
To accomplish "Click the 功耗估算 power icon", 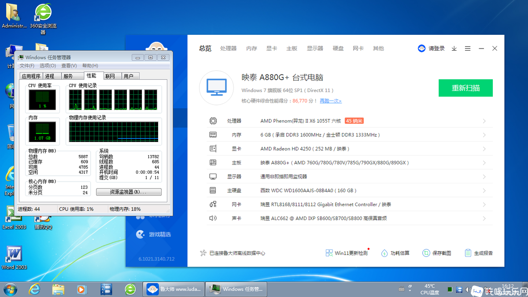I will [384, 253].
